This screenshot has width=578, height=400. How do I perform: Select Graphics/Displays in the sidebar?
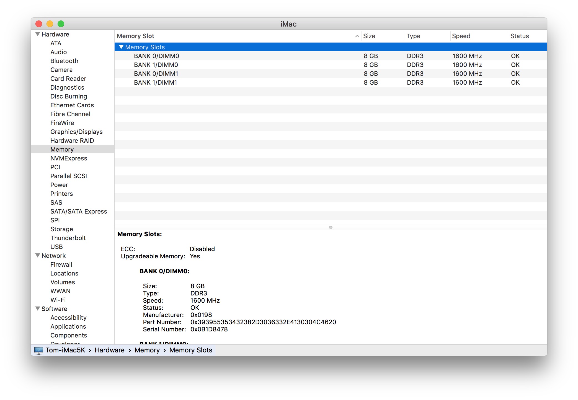(x=76, y=132)
